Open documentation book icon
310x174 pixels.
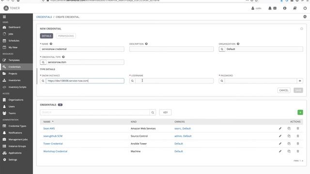tap(295, 8)
